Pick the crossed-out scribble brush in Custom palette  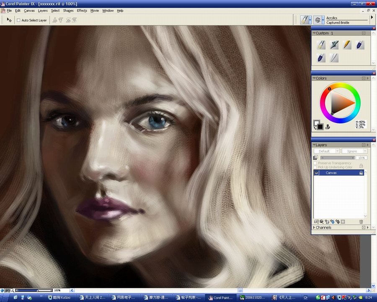[x=334, y=45]
